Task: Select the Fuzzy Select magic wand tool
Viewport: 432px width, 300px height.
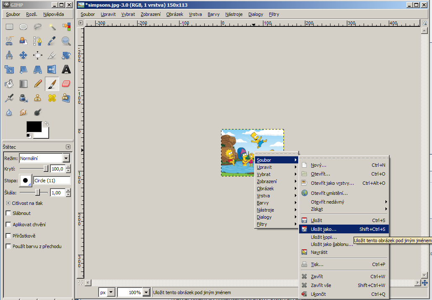Action: coord(52,27)
